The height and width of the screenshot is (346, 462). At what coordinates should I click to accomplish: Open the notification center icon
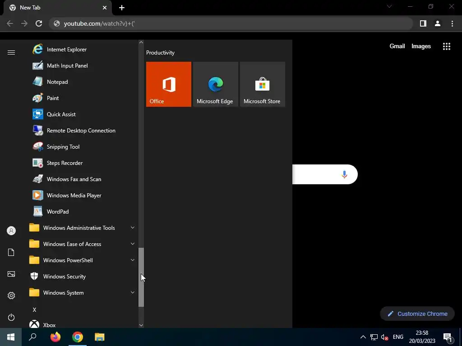coord(447,337)
